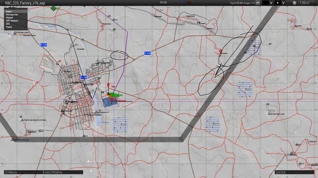Click the P-148 road sign on the central highway
This screenshot has height=178, width=318.
pos(148,53)
